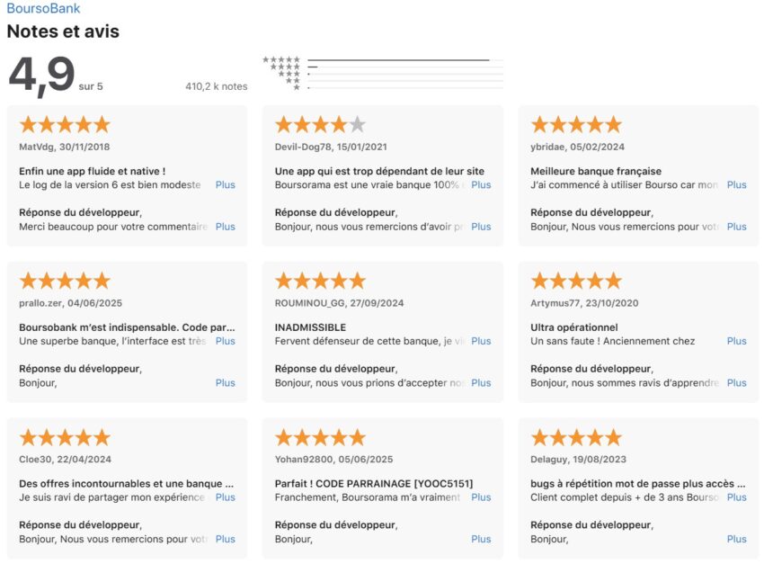
Task: Show full developer reply to Artymus77
Action: tap(736, 382)
